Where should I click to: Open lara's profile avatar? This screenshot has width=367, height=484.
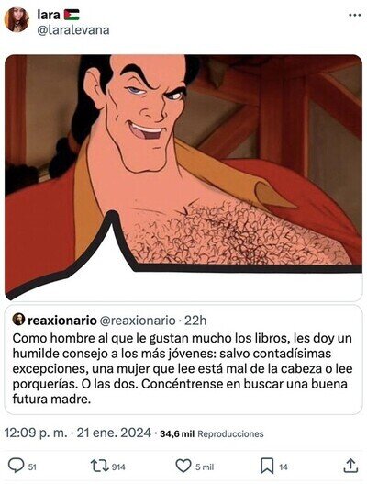[17, 20]
